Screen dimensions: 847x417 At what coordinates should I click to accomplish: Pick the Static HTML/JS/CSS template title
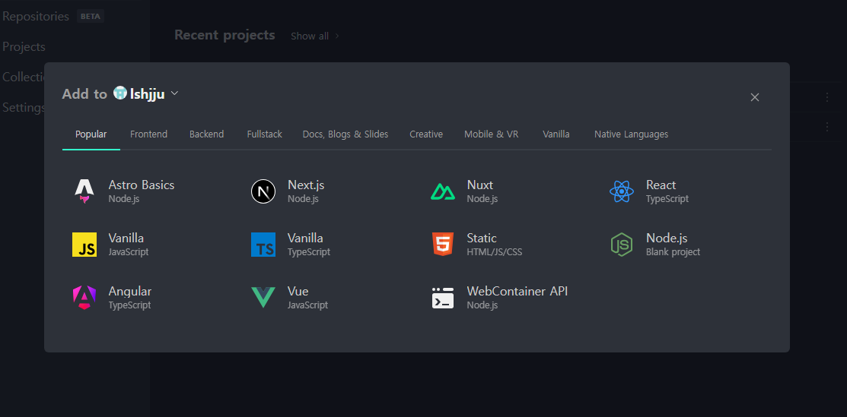click(481, 238)
